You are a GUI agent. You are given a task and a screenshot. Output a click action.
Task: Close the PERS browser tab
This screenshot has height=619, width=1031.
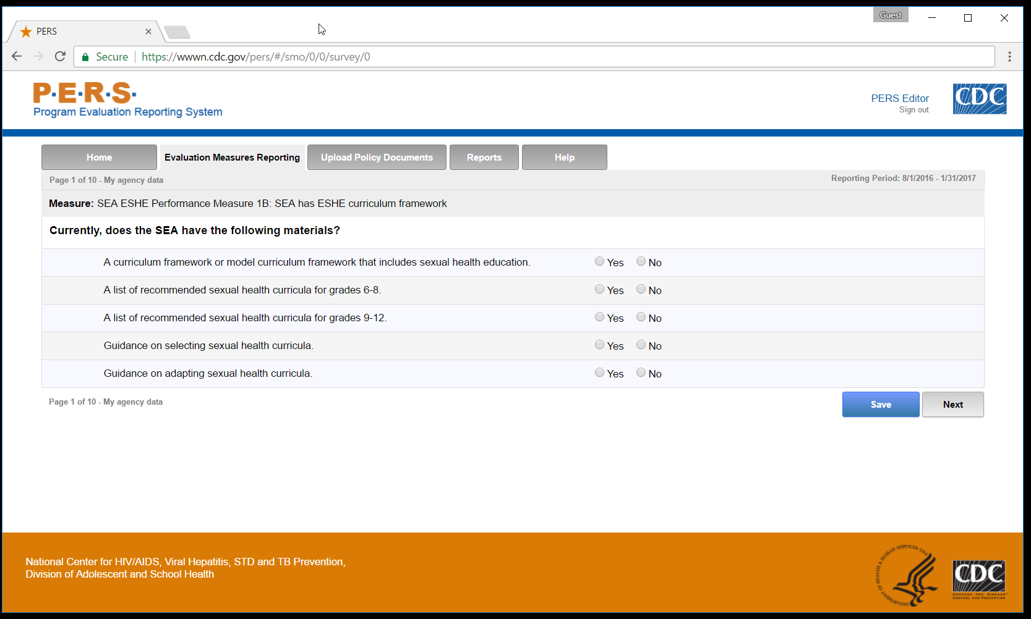[x=148, y=32]
